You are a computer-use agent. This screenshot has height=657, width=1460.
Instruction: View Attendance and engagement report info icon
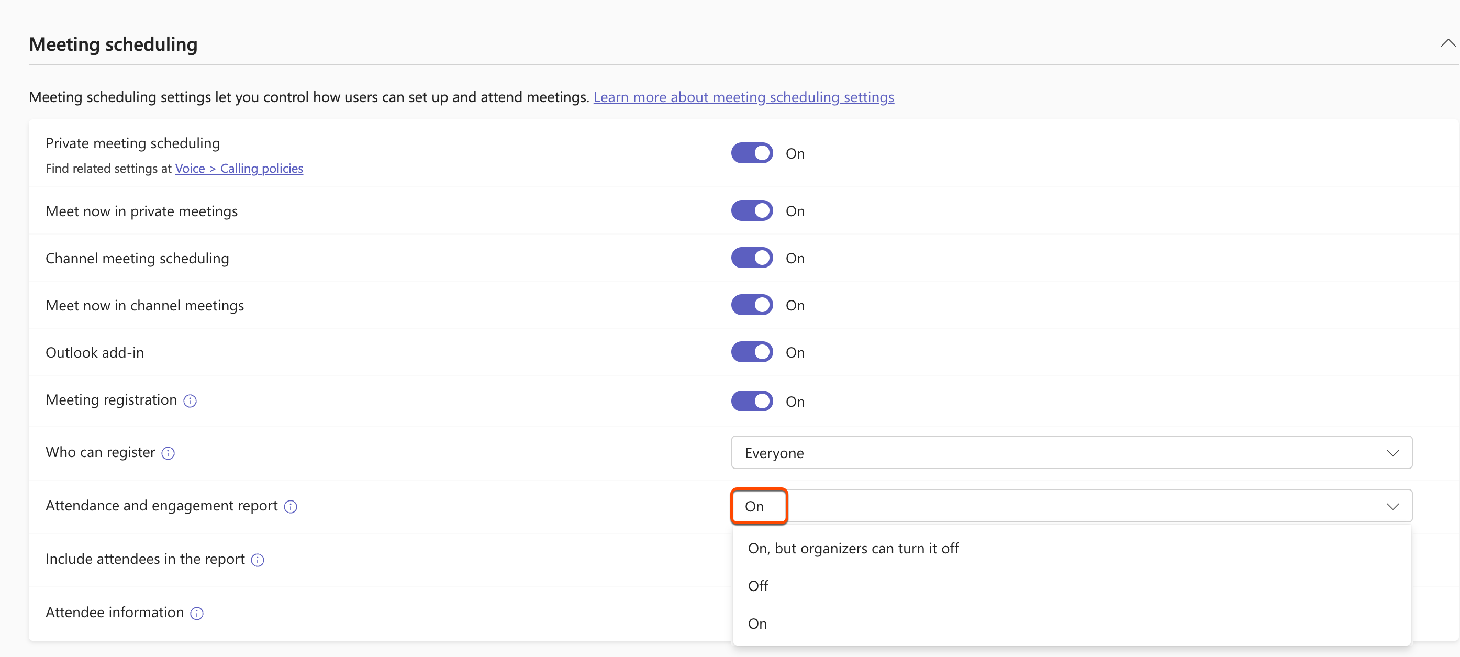click(x=291, y=507)
